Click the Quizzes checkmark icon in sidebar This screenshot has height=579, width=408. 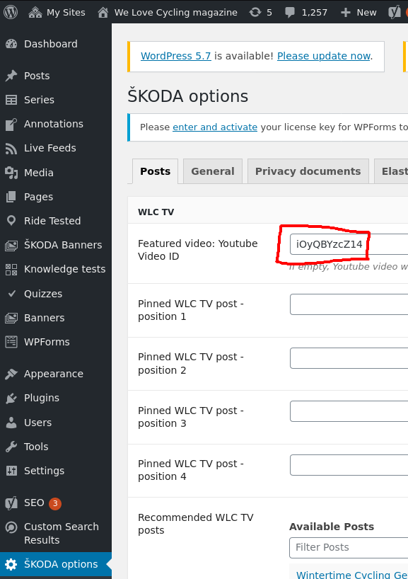[11, 293]
